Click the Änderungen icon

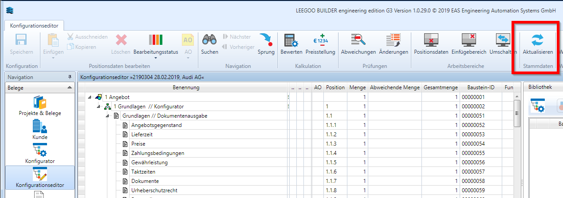coord(393,40)
